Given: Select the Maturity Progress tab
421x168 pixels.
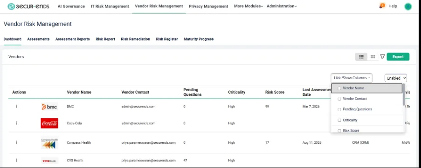Looking at the screenshot, I should coord(199,39).
